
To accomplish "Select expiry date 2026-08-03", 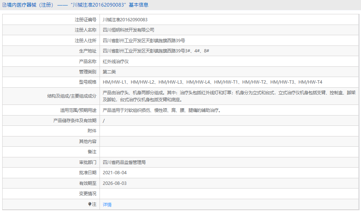I will pos(115,183).
